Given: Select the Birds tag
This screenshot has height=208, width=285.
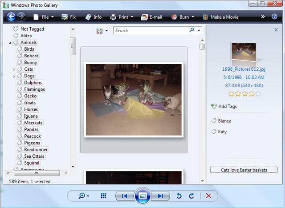Looking at the screenshot, I should click(x=25, y=49).
